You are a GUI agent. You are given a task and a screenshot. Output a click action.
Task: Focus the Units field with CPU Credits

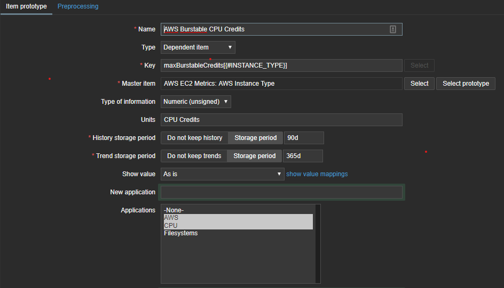281,120
